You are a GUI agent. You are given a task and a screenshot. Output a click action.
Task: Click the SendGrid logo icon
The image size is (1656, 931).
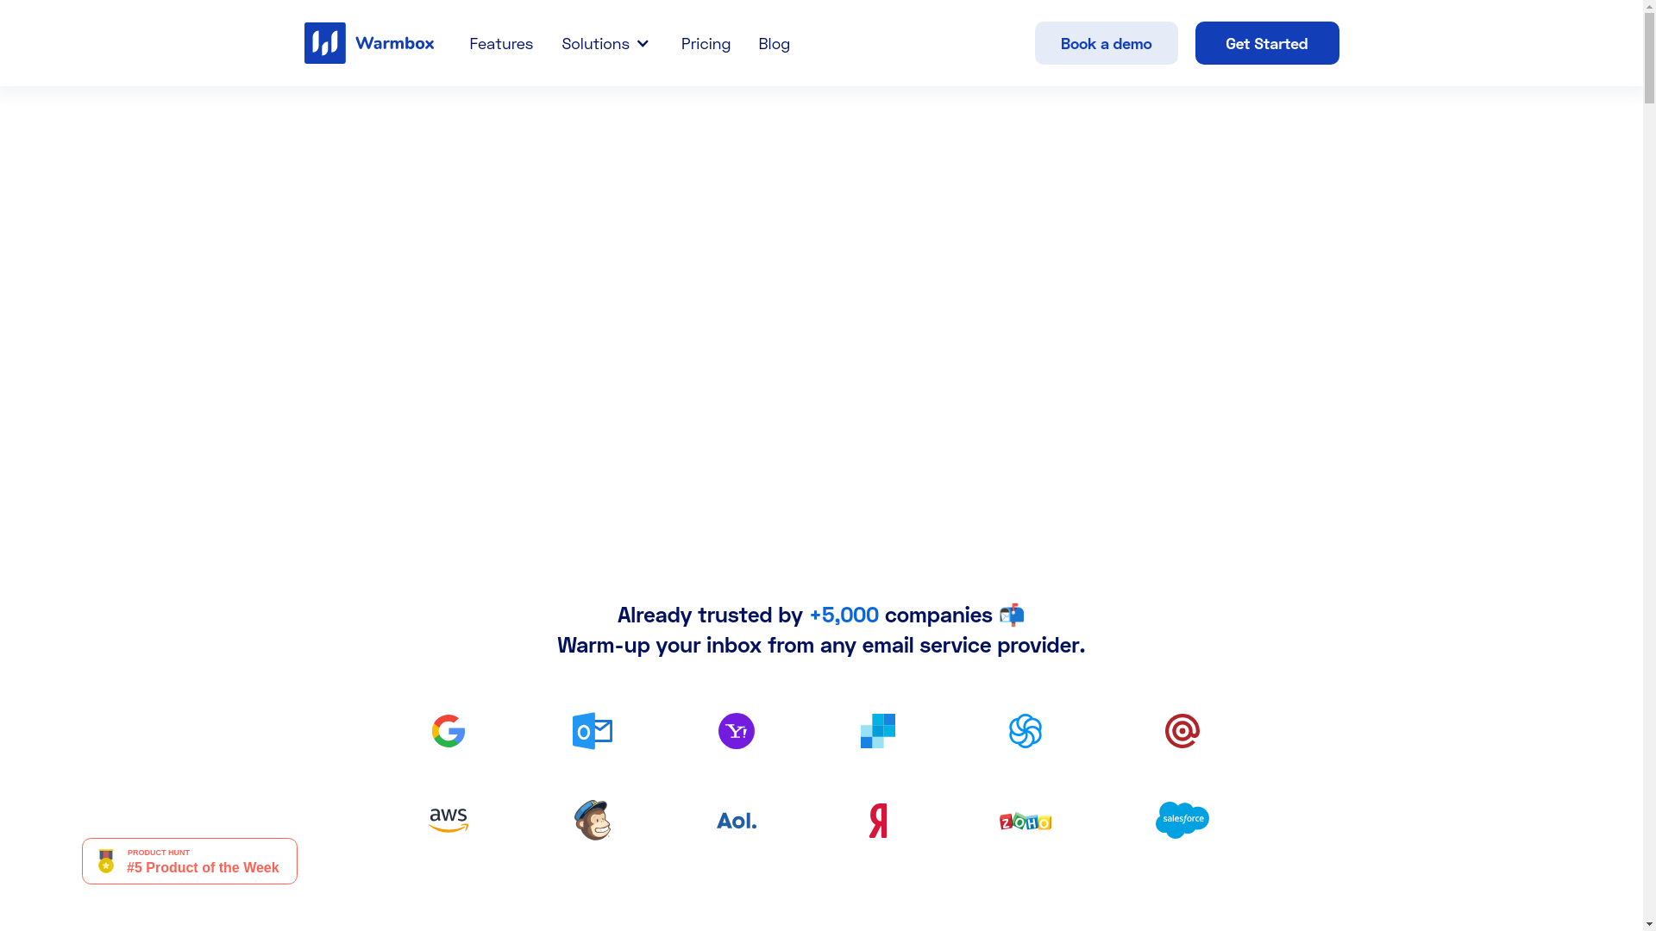coord(878,731)
